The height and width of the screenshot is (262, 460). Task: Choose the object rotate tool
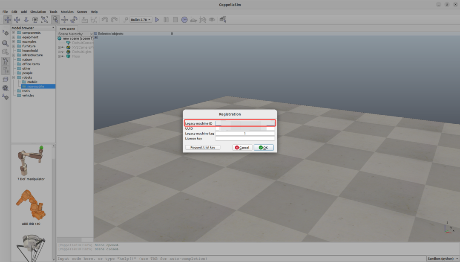[74, 20]
